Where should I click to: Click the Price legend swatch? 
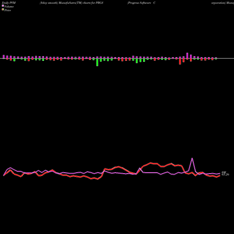(3, 9)
